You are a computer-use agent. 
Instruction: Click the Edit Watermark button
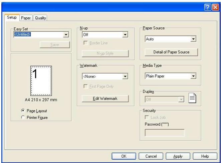pyautogui.click(x=105, y=99)
